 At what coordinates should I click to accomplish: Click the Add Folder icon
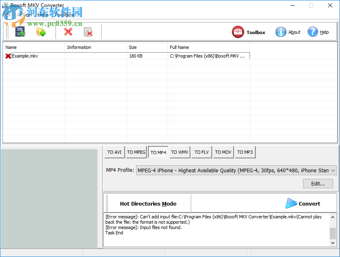(x=41, y=31)
